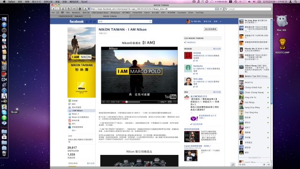Click the video progress slider handle
Viewport: 300px width, 169px height.
coord(127,102)
